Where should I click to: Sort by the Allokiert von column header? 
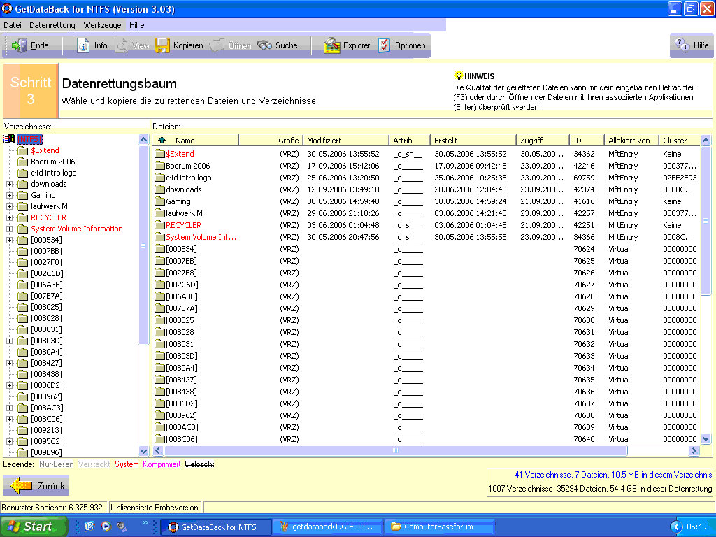pyautogui.click(x=631, y=140)
